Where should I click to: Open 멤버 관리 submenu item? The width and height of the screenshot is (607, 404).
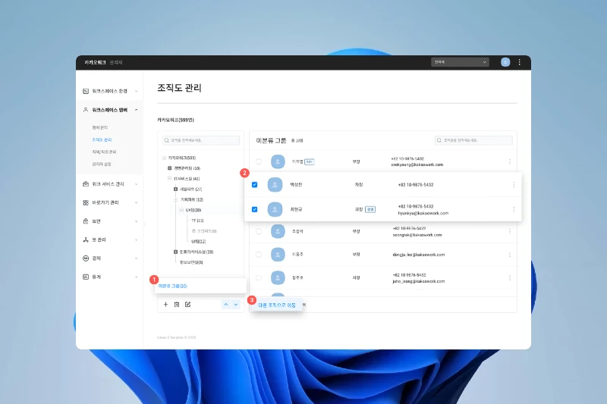pyautogui.click(x=100, y=127)
